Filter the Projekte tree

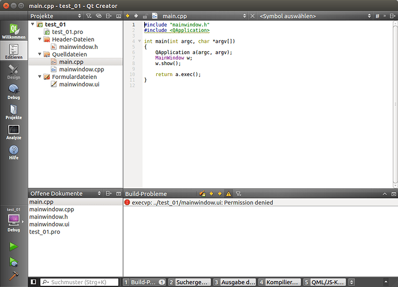(x=89, y=16)
